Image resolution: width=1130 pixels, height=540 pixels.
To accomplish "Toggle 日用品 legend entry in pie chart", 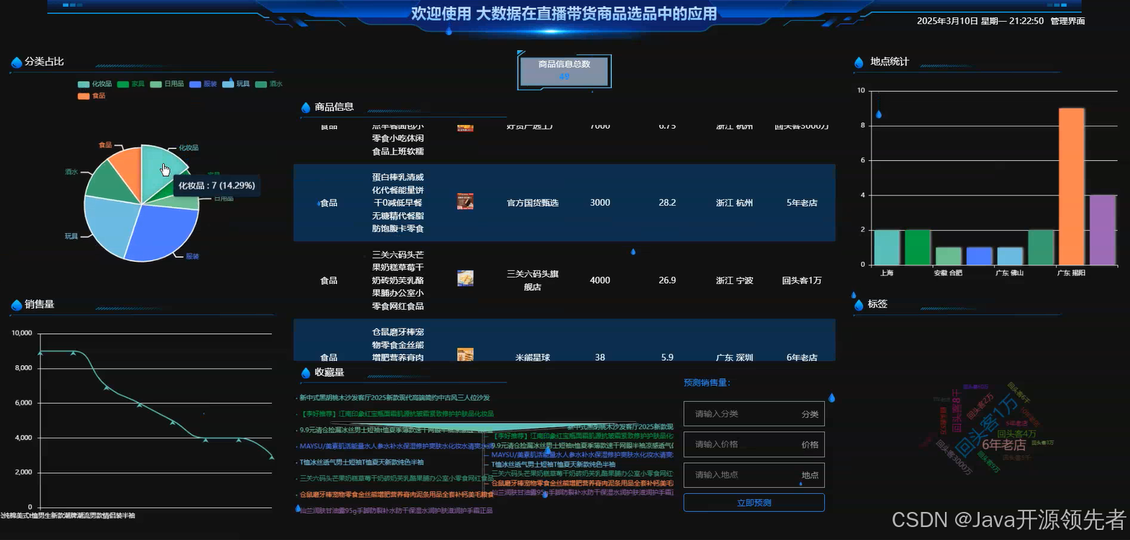I will (167, 84).
